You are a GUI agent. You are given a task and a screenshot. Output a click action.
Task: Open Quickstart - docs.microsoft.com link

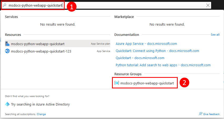[140, 58]
